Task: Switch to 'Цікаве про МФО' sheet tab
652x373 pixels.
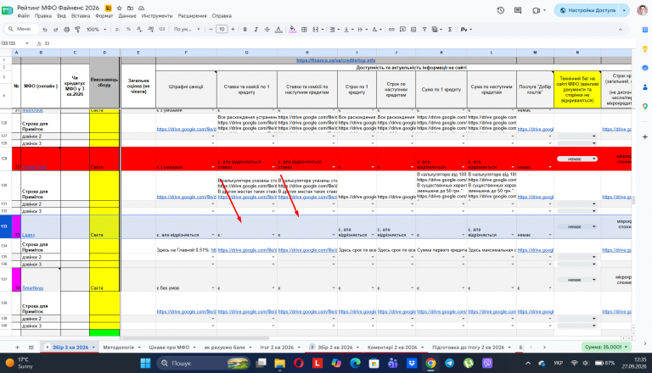Action: click(x=169, y=348)
